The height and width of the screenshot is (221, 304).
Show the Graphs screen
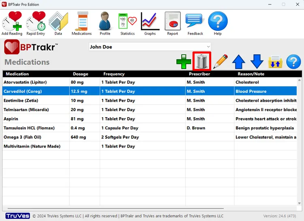pos(150,24)
